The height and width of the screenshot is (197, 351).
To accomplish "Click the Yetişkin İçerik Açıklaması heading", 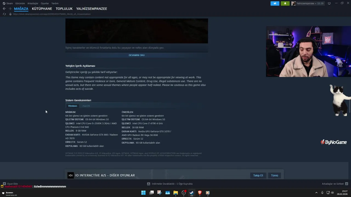I will [x=80, y=66].
